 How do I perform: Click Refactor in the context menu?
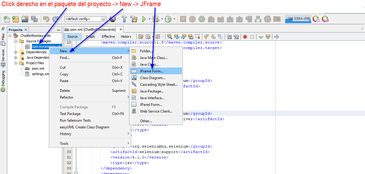coord(90,97)
